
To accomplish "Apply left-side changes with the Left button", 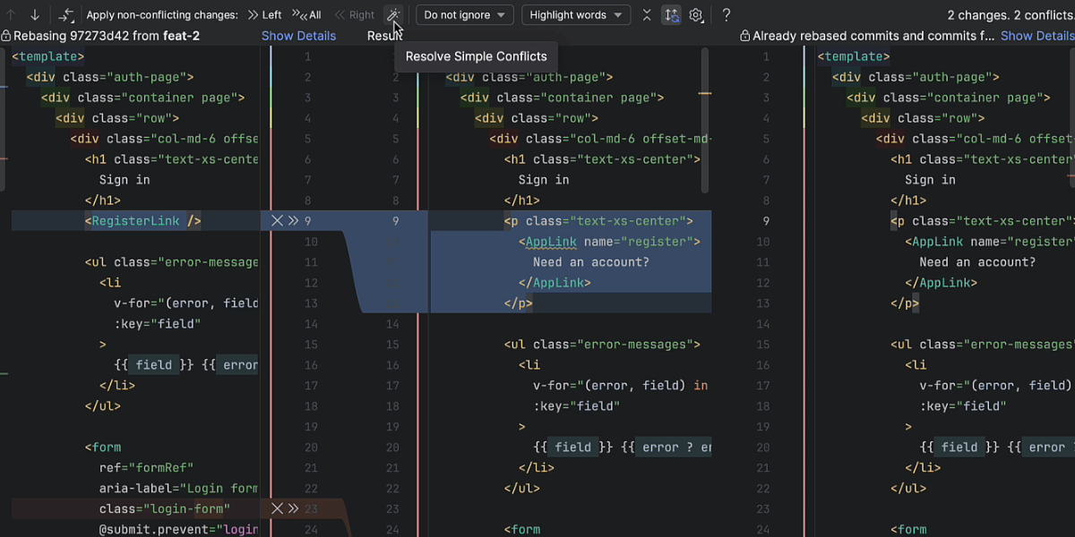I will pos(264,14).
